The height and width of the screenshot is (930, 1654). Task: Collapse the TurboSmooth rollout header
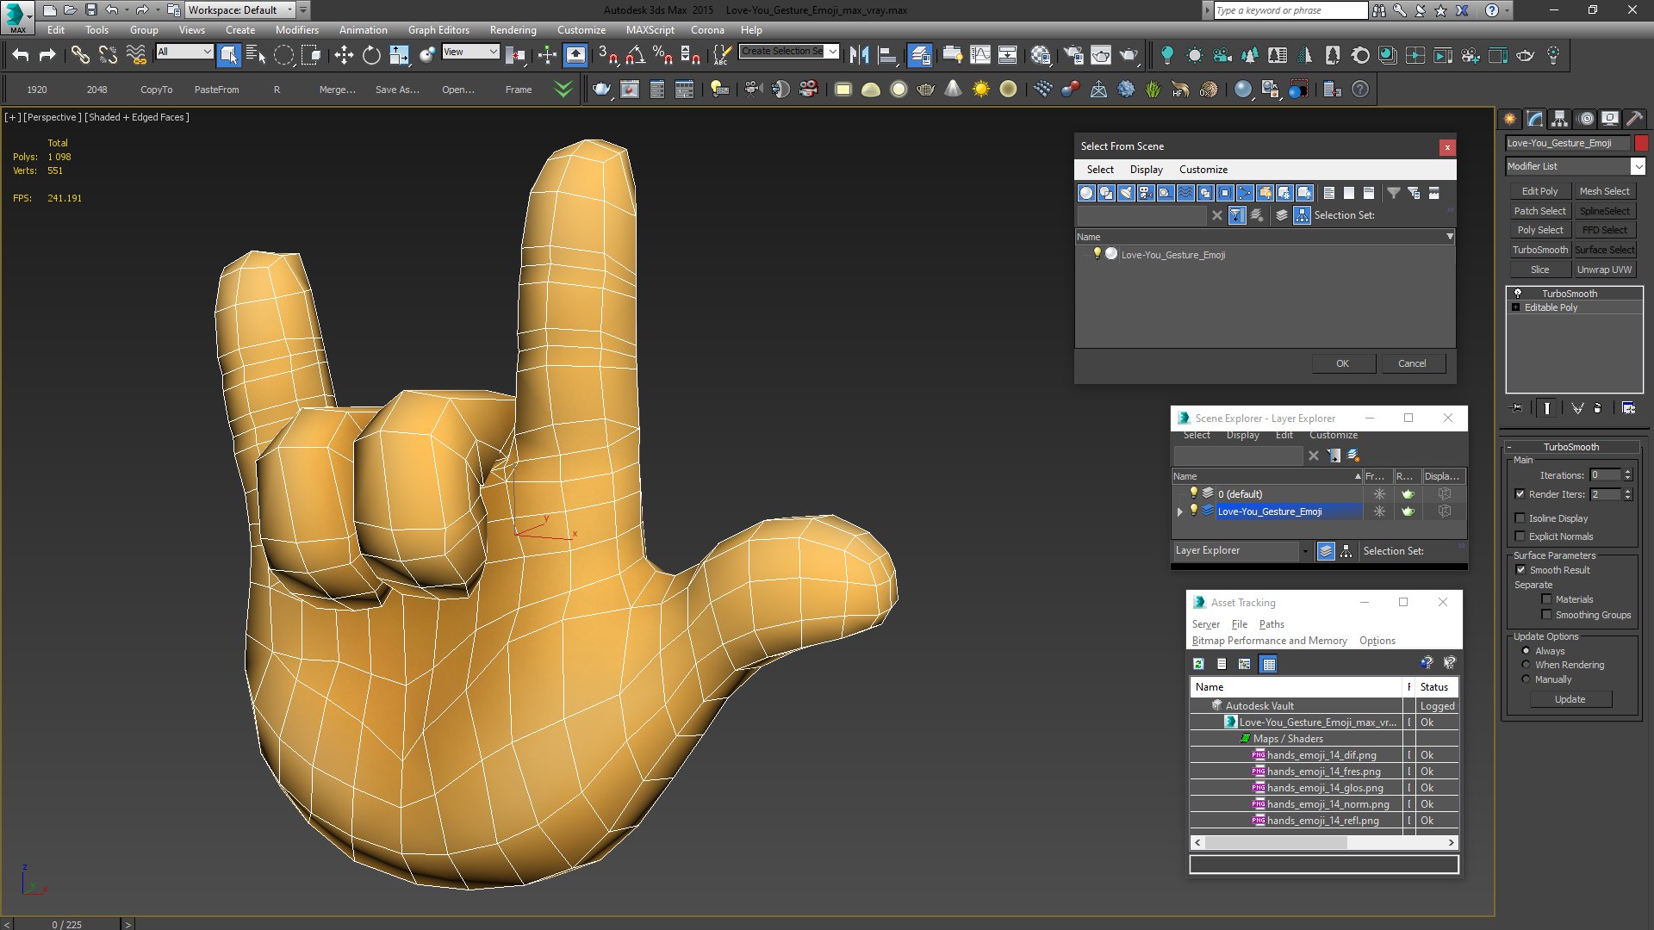pos(1571,447)
